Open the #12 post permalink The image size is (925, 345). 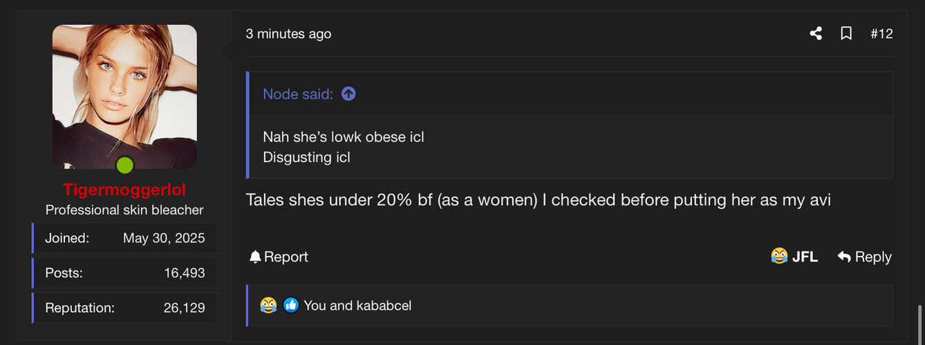tap(881, 34)
